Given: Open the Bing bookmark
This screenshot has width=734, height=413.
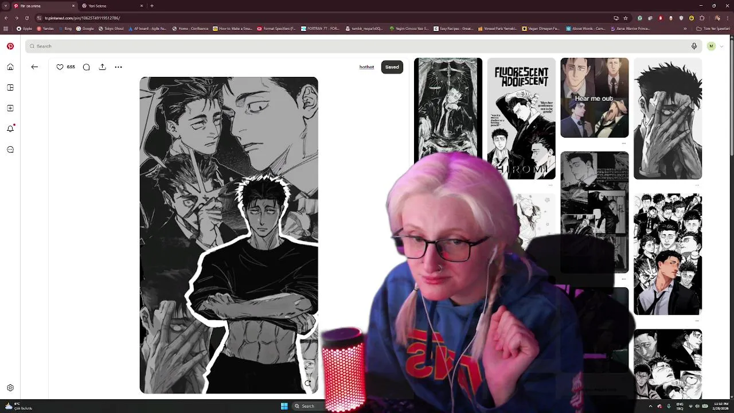Looking at the screenshot, I should (65, 29).
